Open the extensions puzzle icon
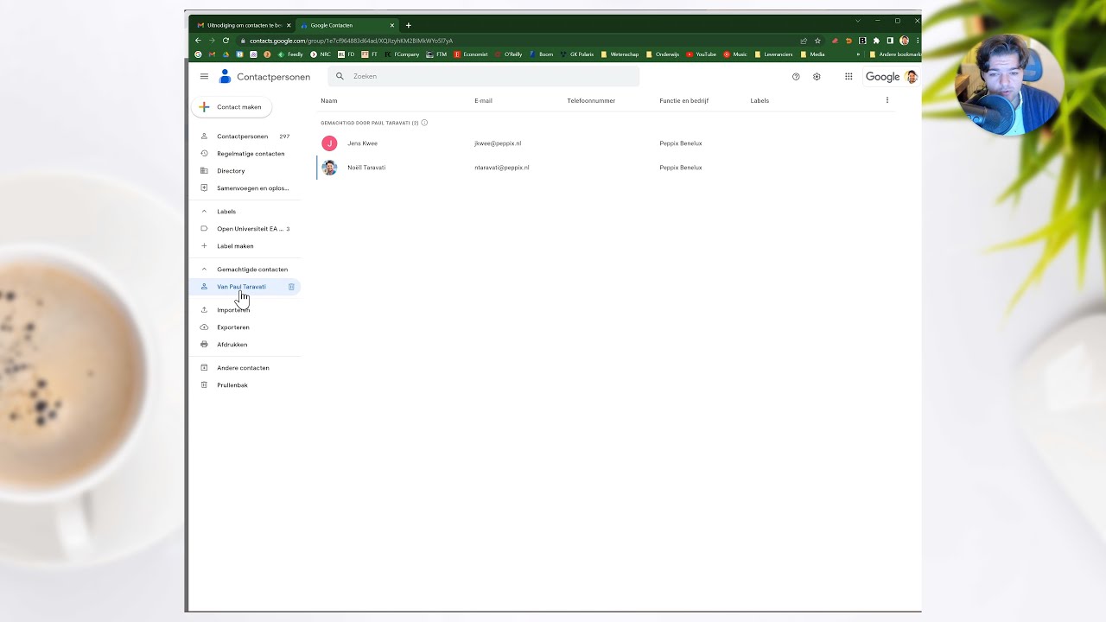 876,41
